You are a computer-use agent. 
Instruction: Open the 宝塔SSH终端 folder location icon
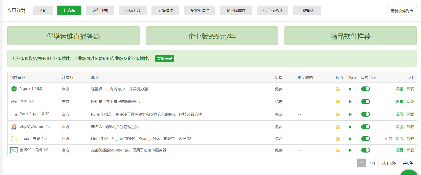click(338, 150)
